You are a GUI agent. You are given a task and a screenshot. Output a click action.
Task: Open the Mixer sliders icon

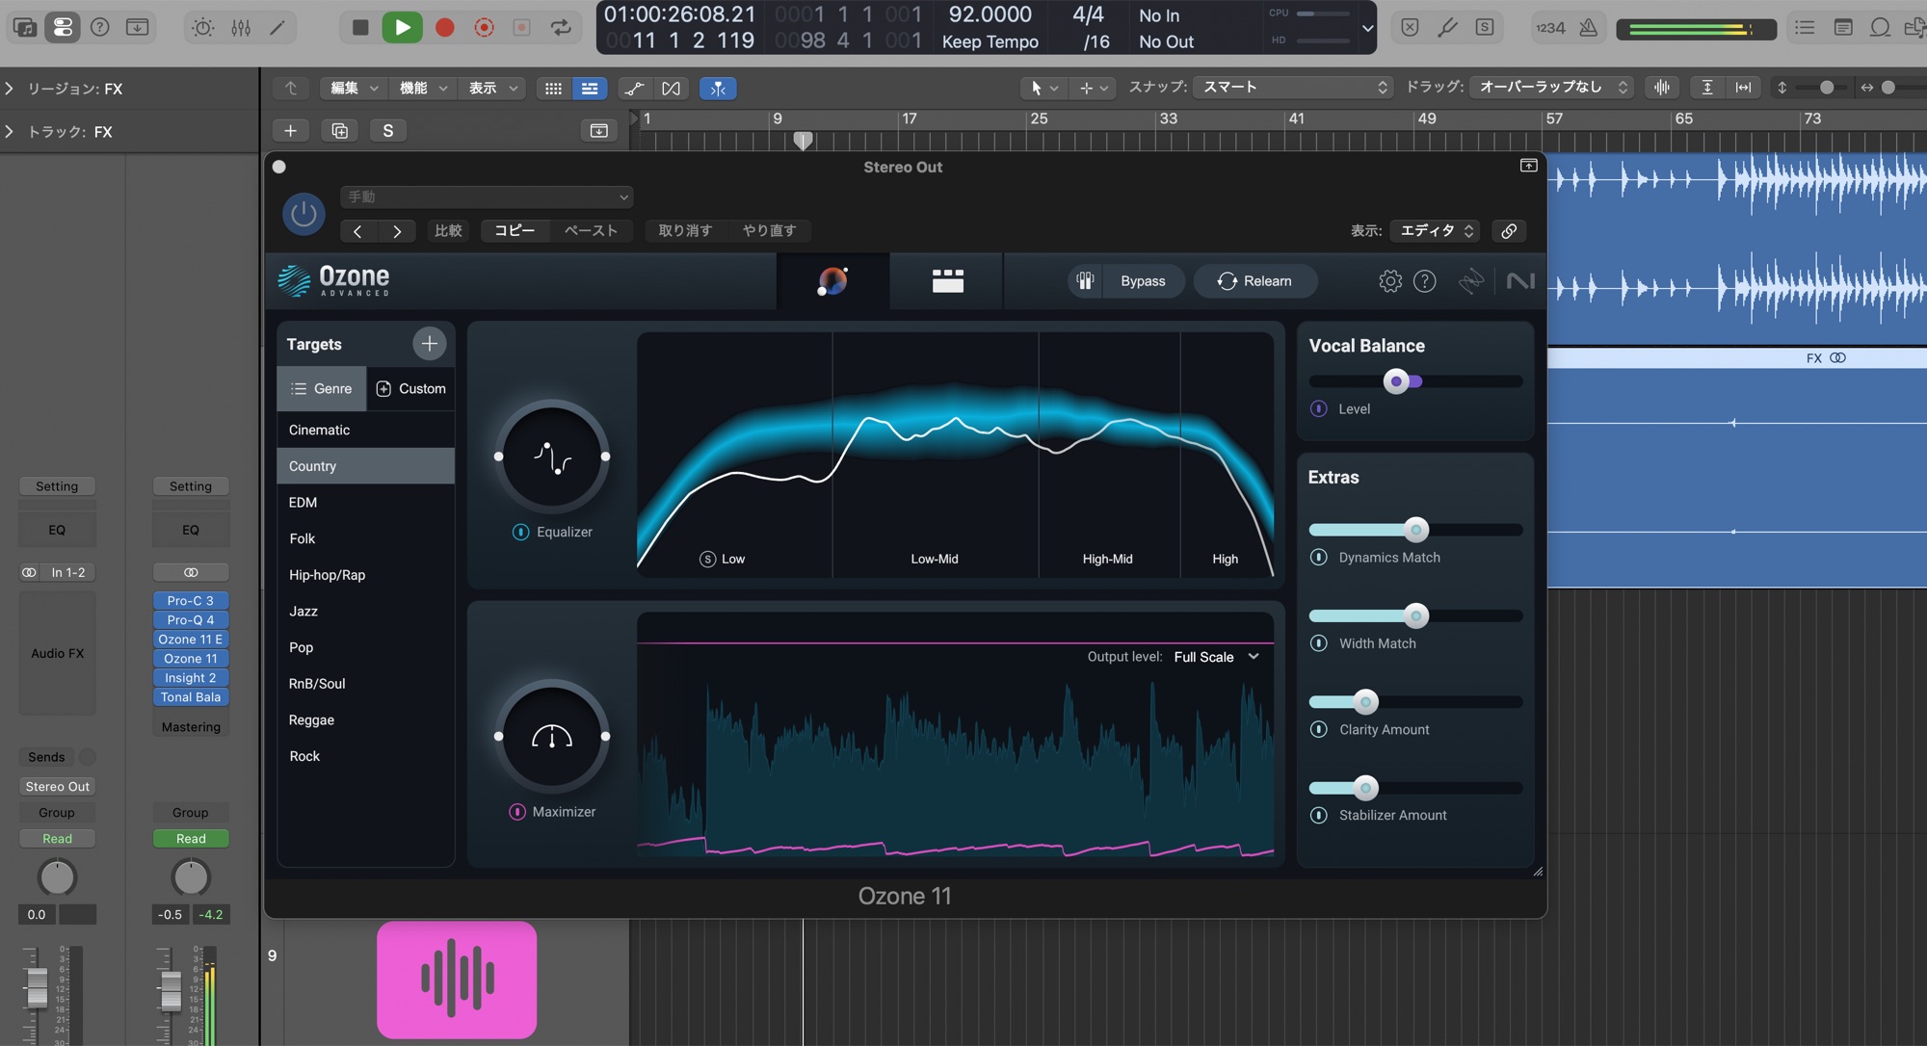[241, 27]
